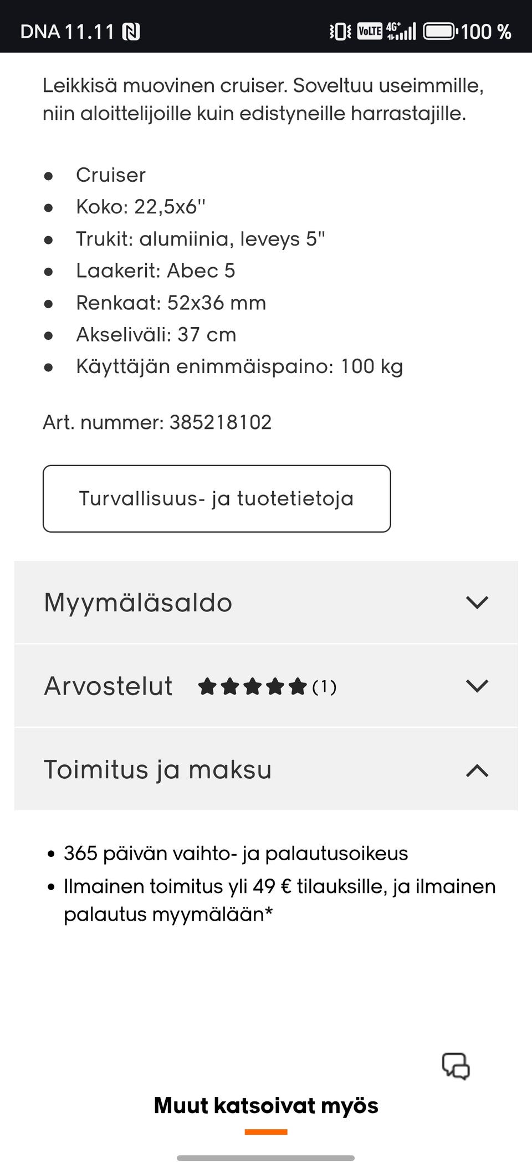Collapse the Toimitus ja maksu section

(x=478, y=769)
